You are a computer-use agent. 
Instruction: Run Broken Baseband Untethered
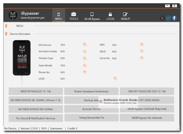91,91
